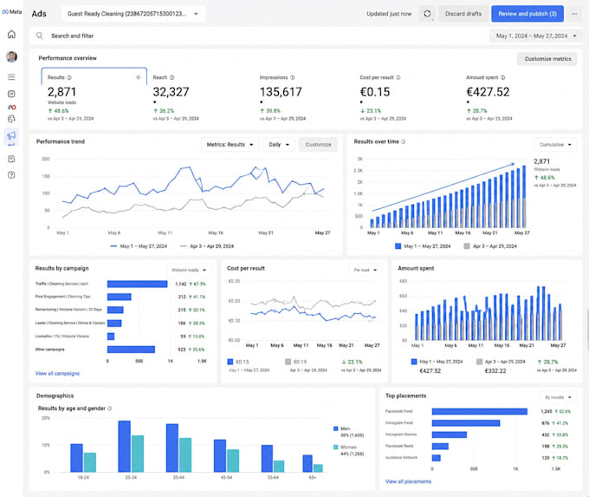The image size is (589, 497).
Task: Click the Discard drafts button
Action: coord(463,14)
